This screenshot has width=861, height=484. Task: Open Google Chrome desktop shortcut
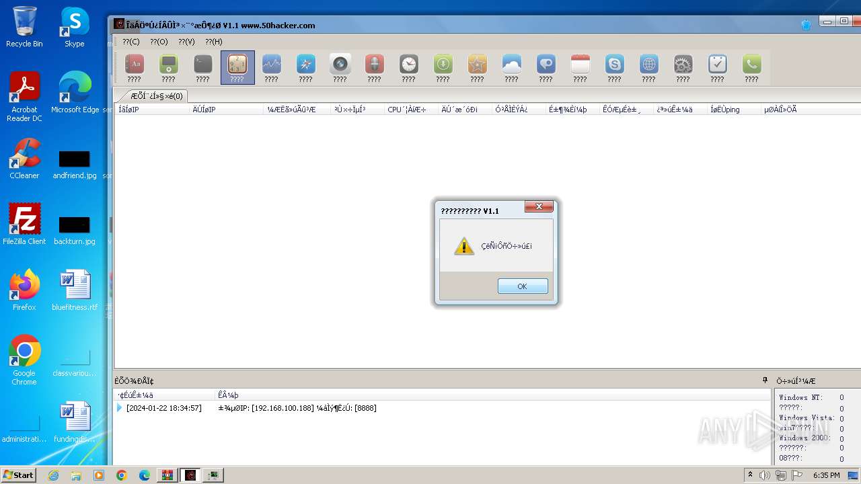24,360
